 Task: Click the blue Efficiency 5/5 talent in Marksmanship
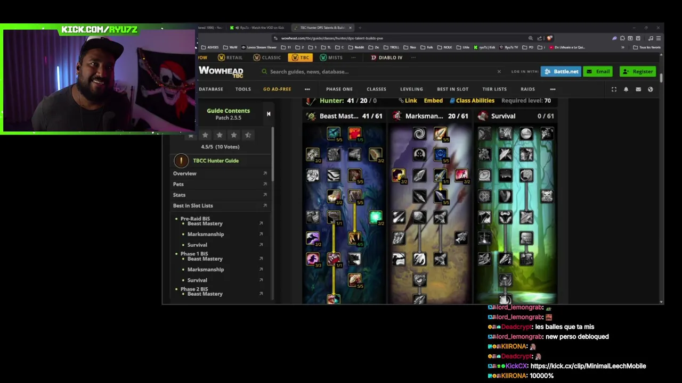[x=440, y=154]
